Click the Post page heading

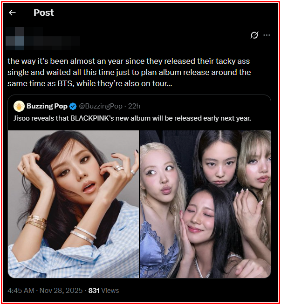click(x=44, y=13)
